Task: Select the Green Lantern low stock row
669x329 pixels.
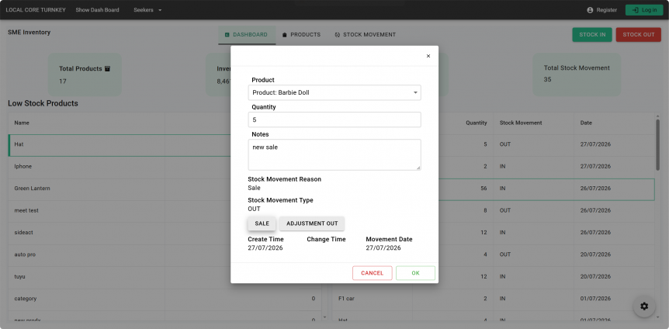Action: (165, 189)
